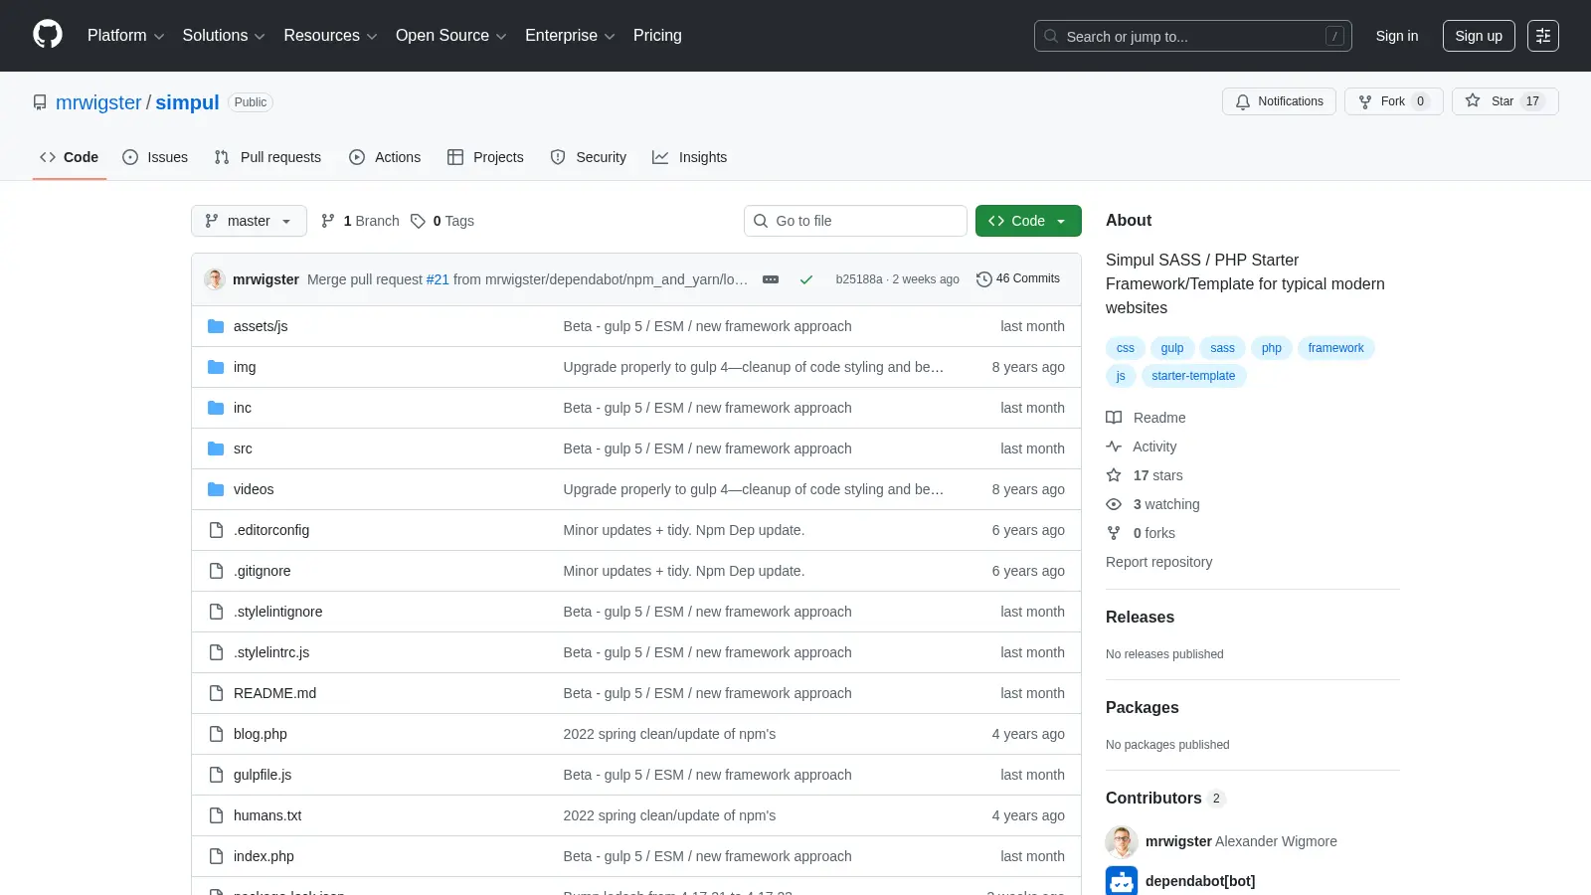Viewport: 1591px width, 895px height.
Task: Select the php topic tag
Action: (1272, 348)
